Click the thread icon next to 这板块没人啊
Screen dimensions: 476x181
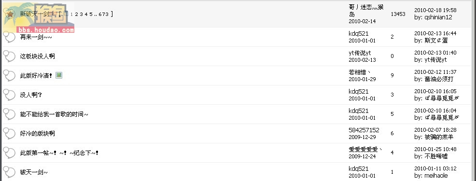click(x=9, y=56)
